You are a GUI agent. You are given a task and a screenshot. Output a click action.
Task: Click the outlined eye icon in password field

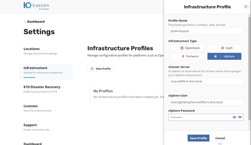tap(234, 117)
